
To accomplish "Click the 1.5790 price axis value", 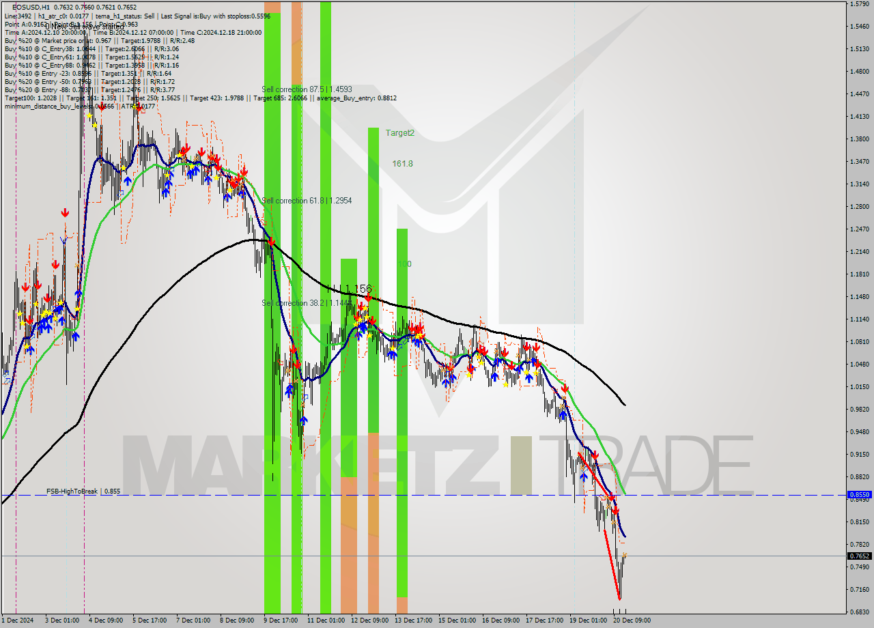I will (859, 4).
